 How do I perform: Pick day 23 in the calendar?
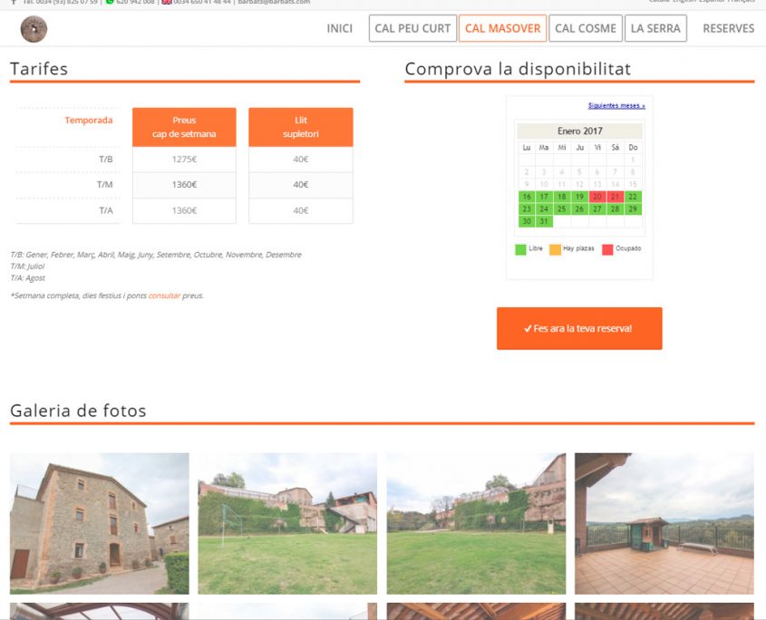pyautogui.click(x=527, y=208)
